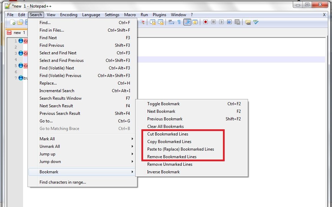Click the ABC spell check icon
This screenshot has width=332, height=207.
256,22
